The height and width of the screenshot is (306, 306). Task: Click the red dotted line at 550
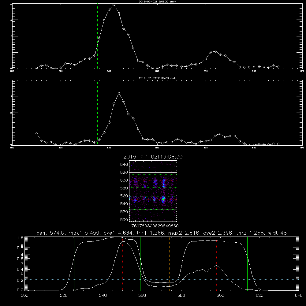point(123,264)
